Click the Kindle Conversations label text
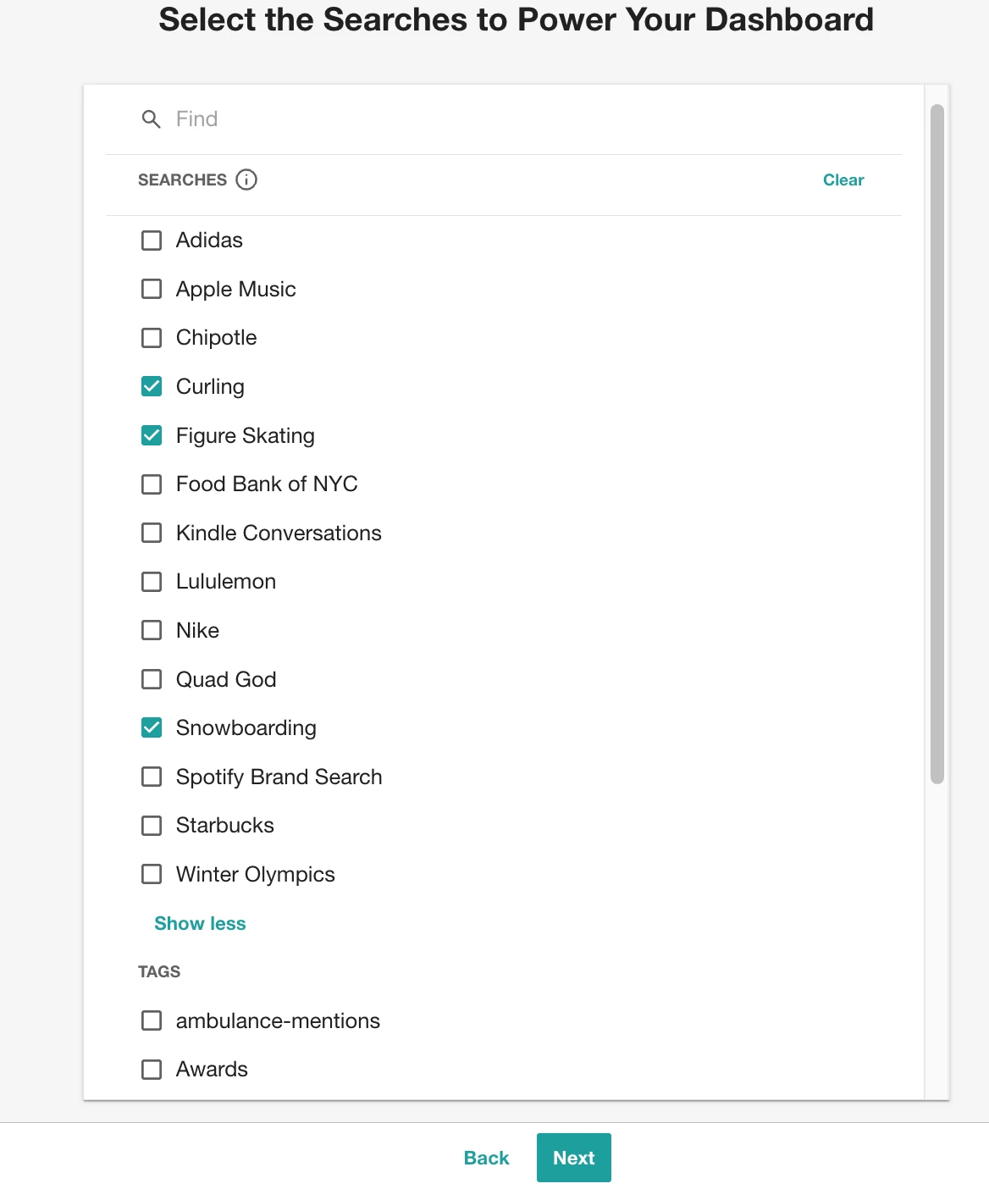 (279, 533)
